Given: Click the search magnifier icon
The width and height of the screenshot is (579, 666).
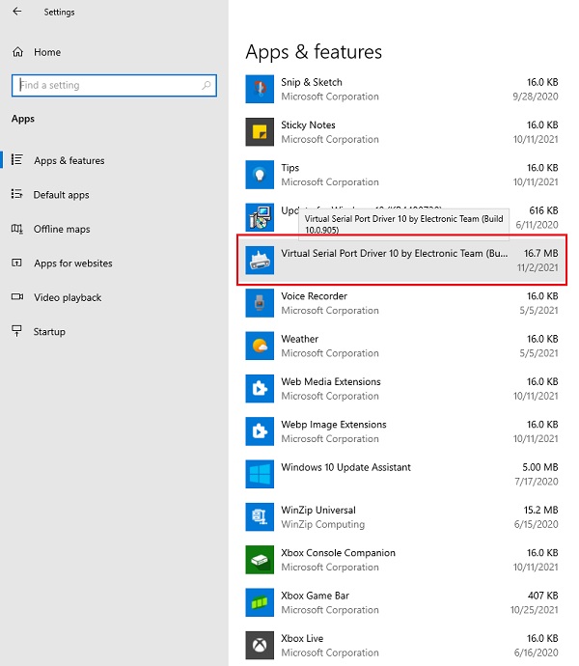Looking at the screenshot, I should tap(206, 85).
